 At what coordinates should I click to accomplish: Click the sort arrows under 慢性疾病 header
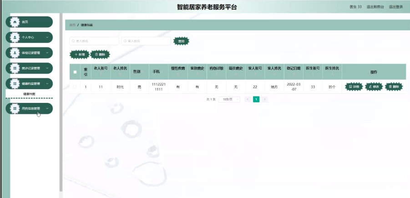click(x=178, y=74)
